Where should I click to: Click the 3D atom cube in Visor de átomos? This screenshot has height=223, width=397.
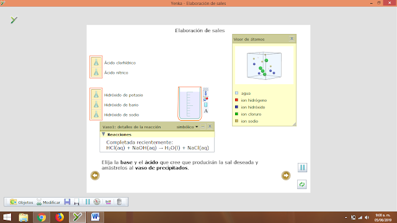264,66
